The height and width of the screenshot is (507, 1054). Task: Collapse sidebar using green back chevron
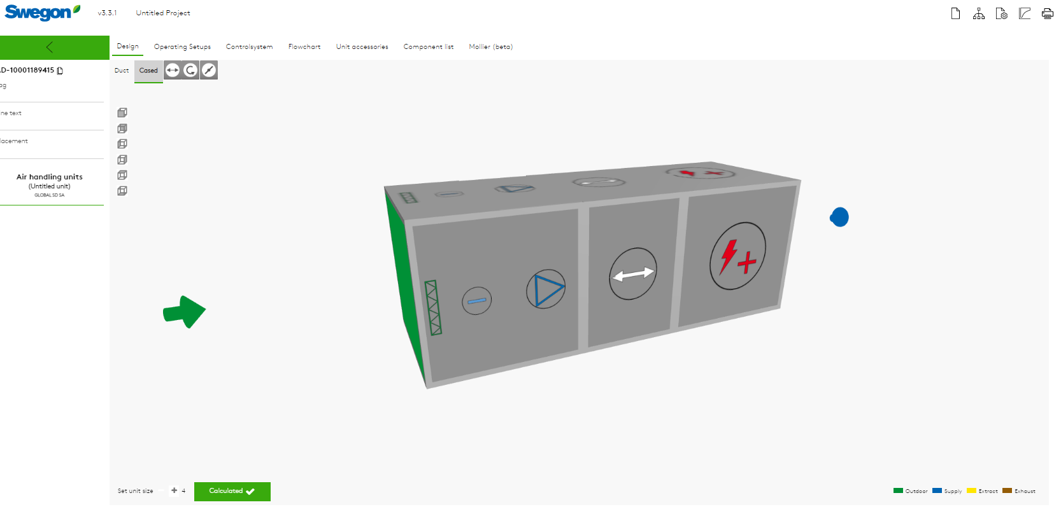pyautogui.click(x=50, y=47)
